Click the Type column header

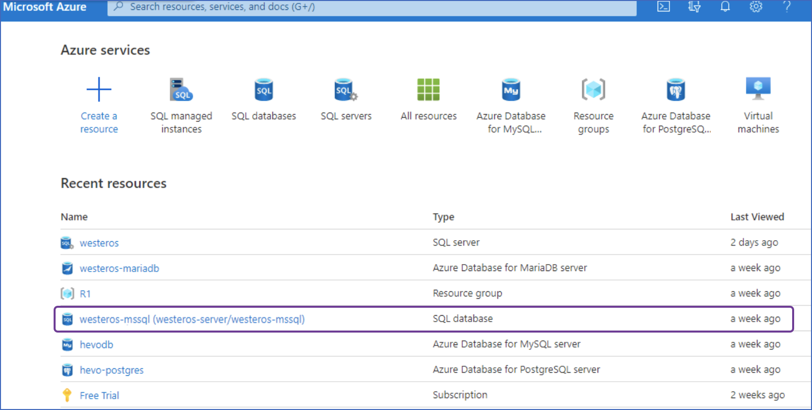tap(443, 217)
